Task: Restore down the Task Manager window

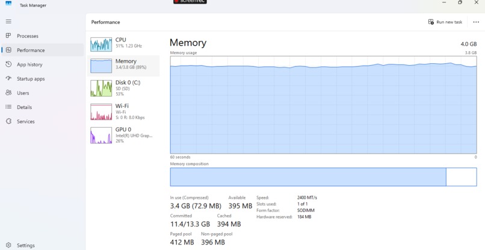Action: click(x=460, y=2)
